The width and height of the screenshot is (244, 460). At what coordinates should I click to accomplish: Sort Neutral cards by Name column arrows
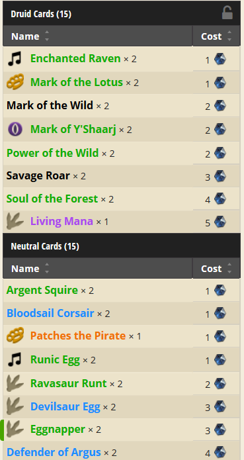coord(47,269)
